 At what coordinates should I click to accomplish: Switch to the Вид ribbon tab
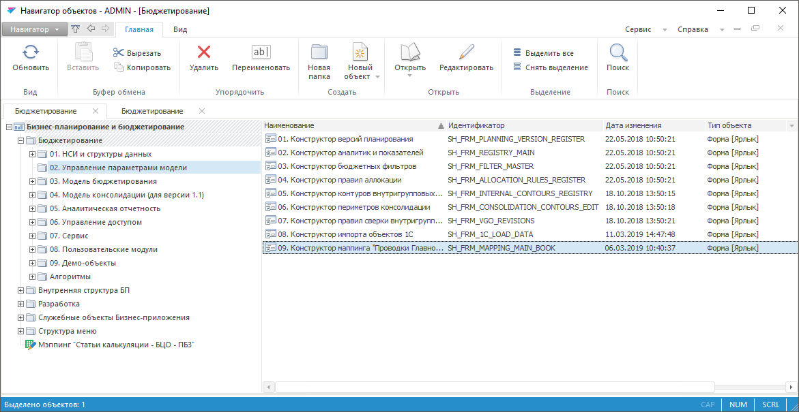coord(180,29)
